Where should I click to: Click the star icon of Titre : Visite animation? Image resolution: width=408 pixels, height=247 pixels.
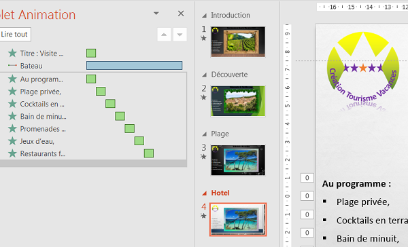pyautogui.click(x=12, y=53)
